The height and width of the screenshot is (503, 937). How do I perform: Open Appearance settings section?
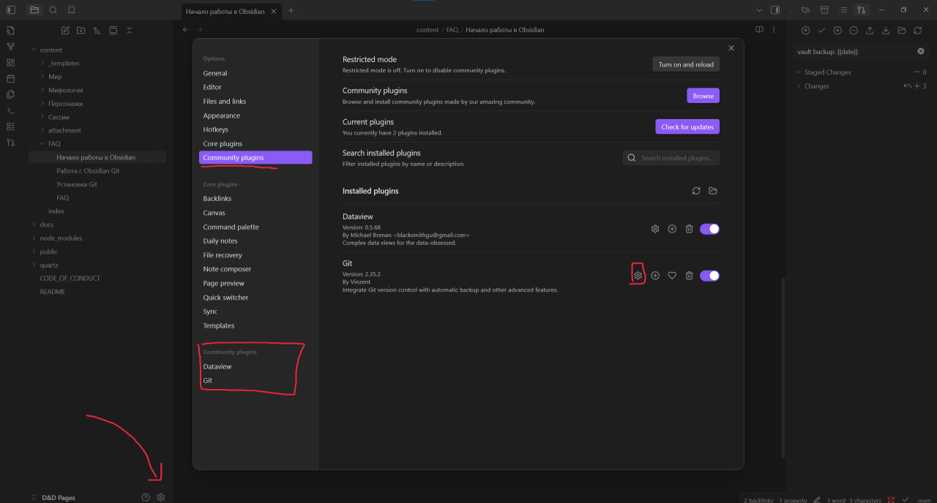[x=221, y=116]
